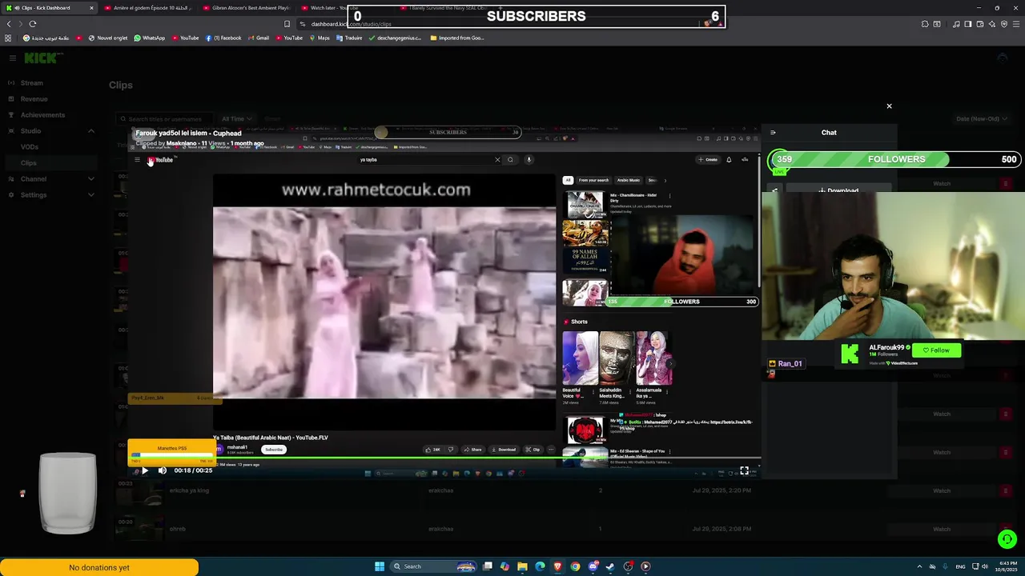Open Discord from taskbar
The image size is (1025, 576).
593,566
